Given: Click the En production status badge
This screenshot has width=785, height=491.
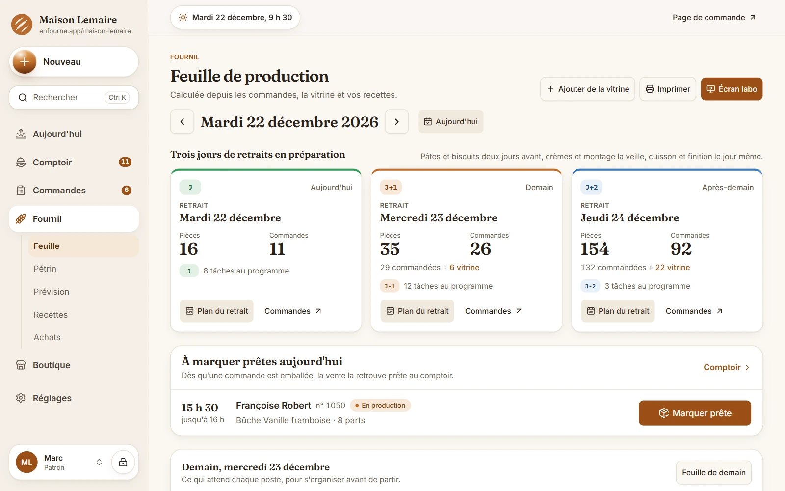Looking at the screenshot, I should 380,405.
